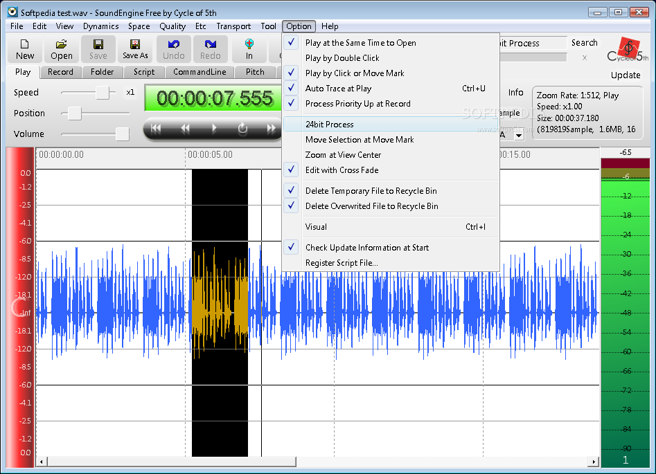
Task: Toggle the loop playback button
Action: point(242,129)
